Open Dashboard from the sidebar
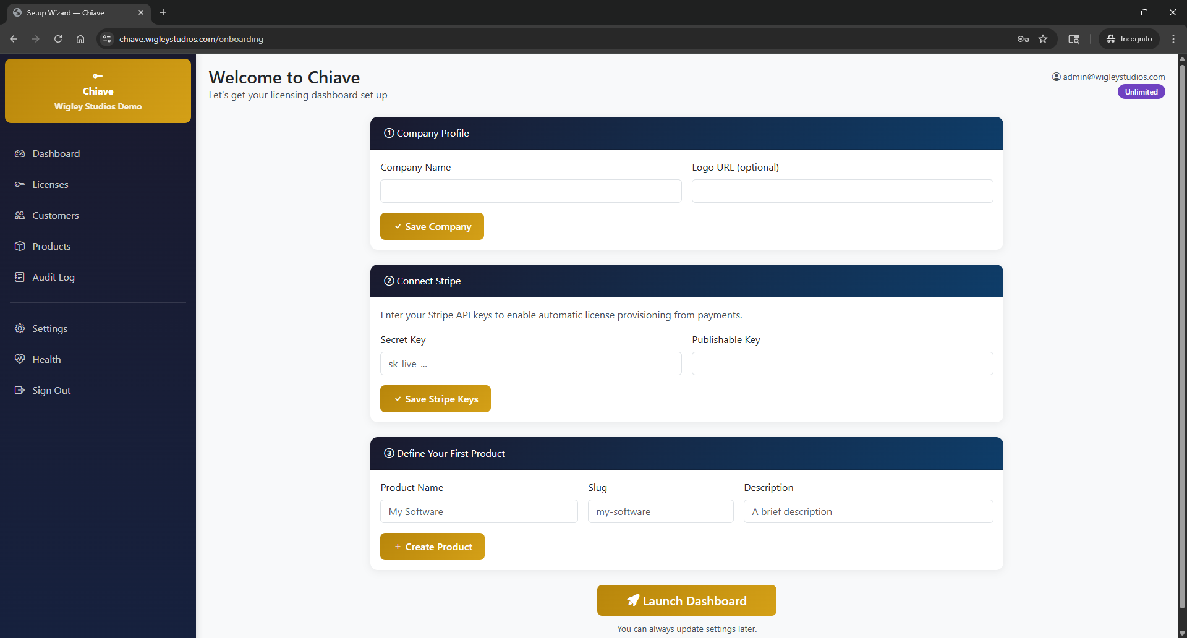This screenshot has height=638, width=1187. point(56,153)
